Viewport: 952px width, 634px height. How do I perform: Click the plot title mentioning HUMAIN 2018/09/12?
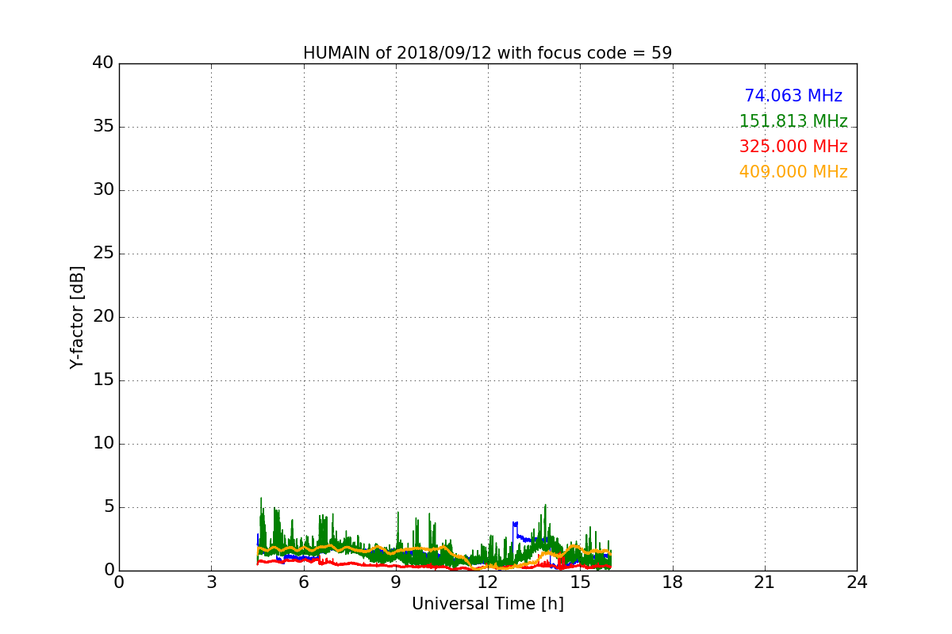pos(487,53)
